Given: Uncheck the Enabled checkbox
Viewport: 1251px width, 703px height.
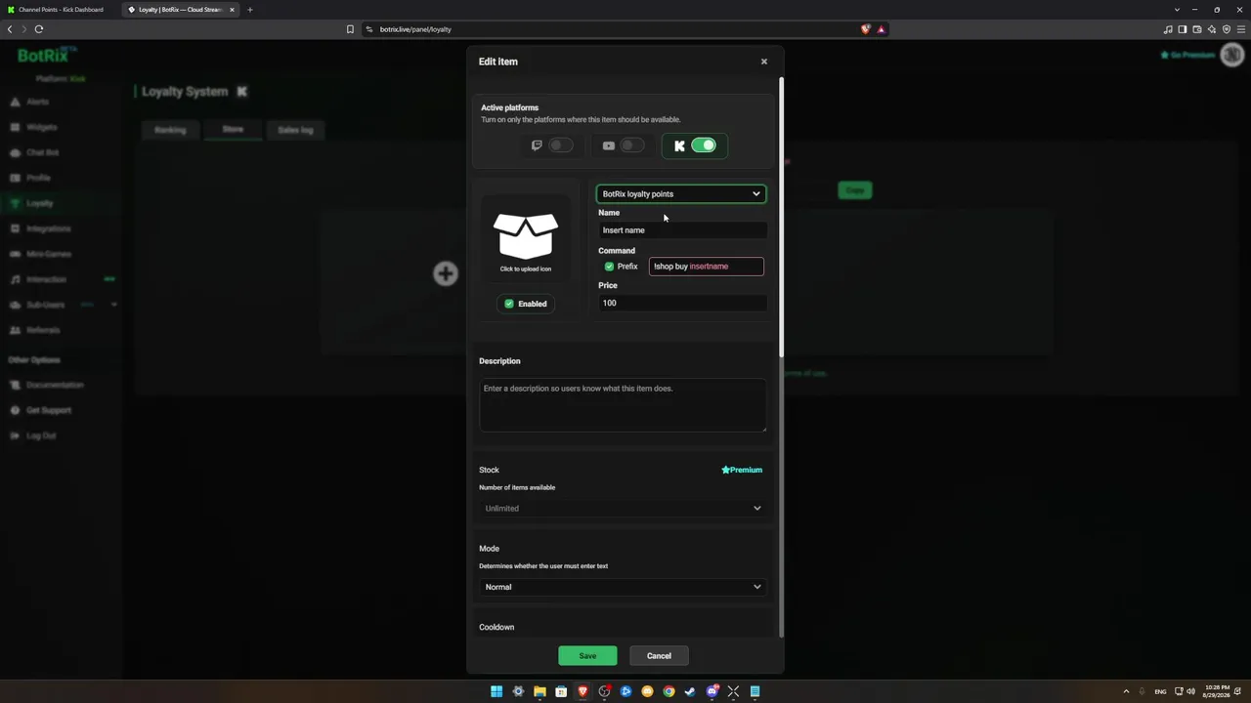Looking at the screenshot, I should (x=508, y=304).
